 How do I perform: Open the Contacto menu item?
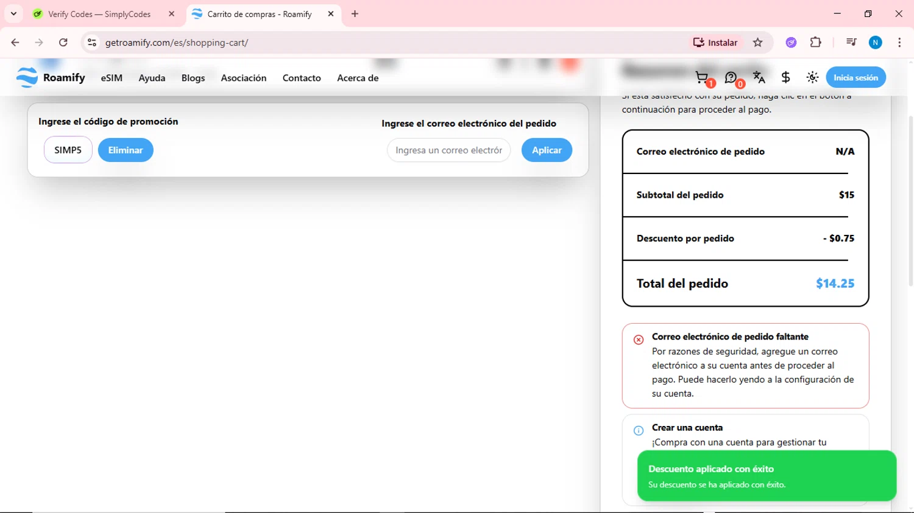302,78
